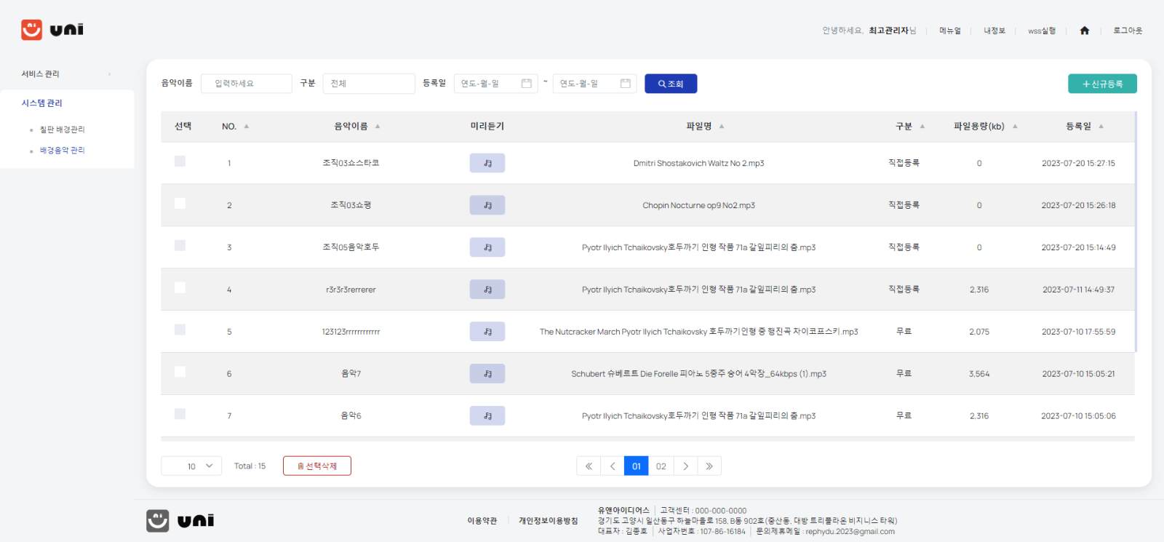Viewport: 1164px width, 542px height.
Task: Click the 조회 search button
Action: [x=671, y=84]
